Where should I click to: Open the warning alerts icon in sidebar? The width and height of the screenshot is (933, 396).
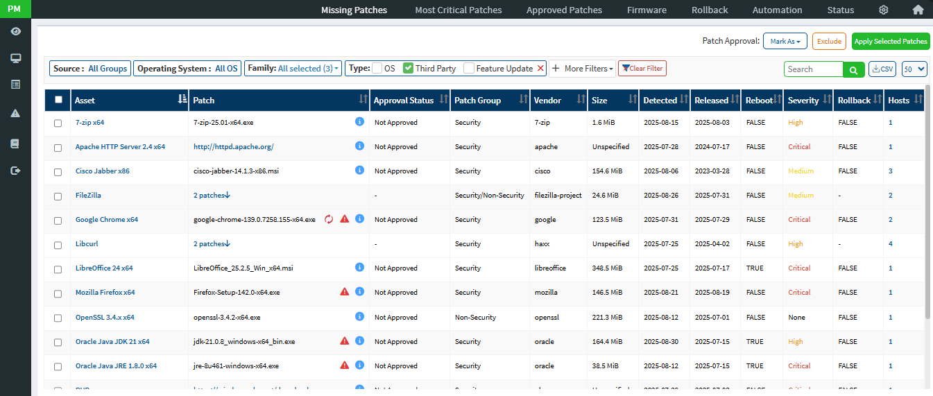(15, 113)
